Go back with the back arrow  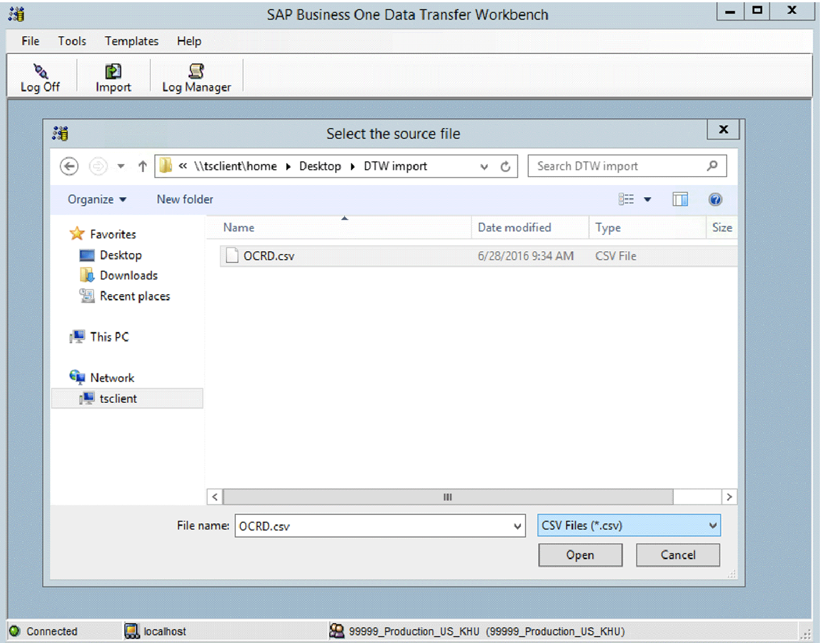pos(69,166)
